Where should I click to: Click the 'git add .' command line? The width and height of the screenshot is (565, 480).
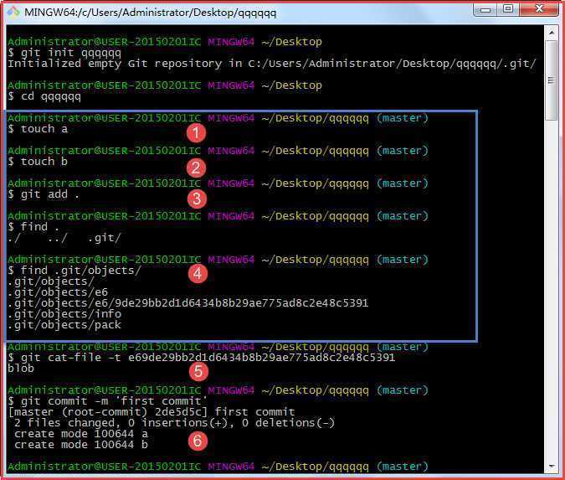coord(44,194)
